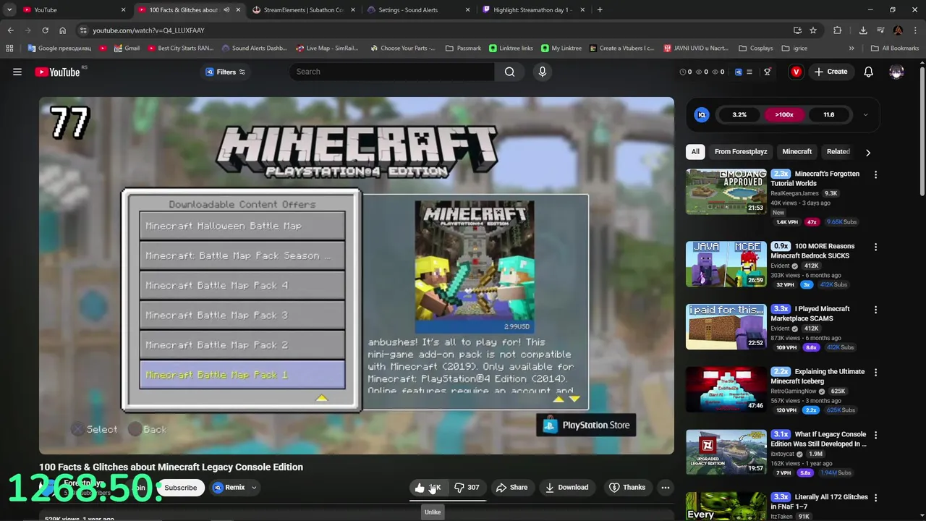The image size is (926, 521).
Task: Open options menu for Literally All 172 Glitches
Action: coord(875,499)
